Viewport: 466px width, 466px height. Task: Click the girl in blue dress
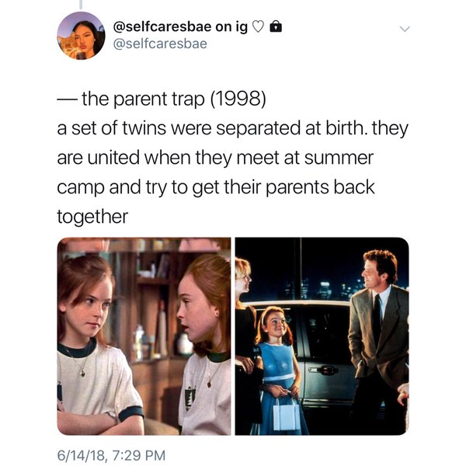click(278, 370)
